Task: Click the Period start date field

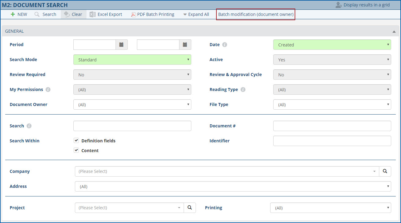Action: [94, 45]
